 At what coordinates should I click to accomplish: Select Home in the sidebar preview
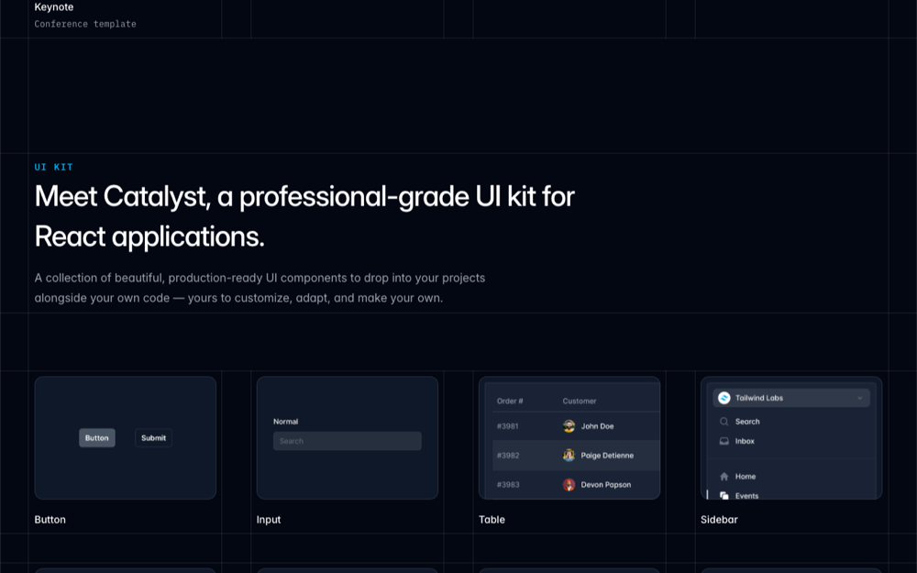[x=746, y=477]
